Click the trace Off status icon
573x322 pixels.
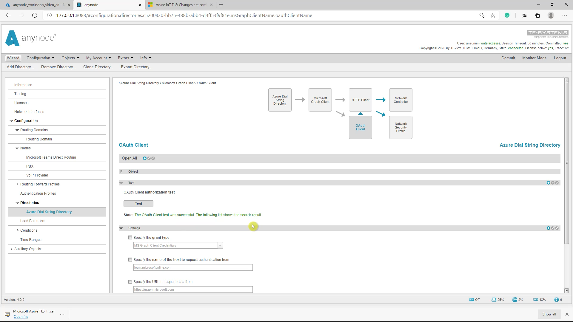click(472, 300)
